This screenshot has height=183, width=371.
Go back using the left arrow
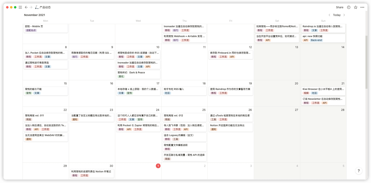(26, 7)
